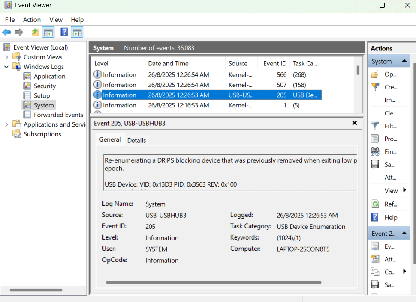The height and width of the screenshot is (302, 416).
Task: Sort events by the Event ID column
Action: tap(274, 63)
